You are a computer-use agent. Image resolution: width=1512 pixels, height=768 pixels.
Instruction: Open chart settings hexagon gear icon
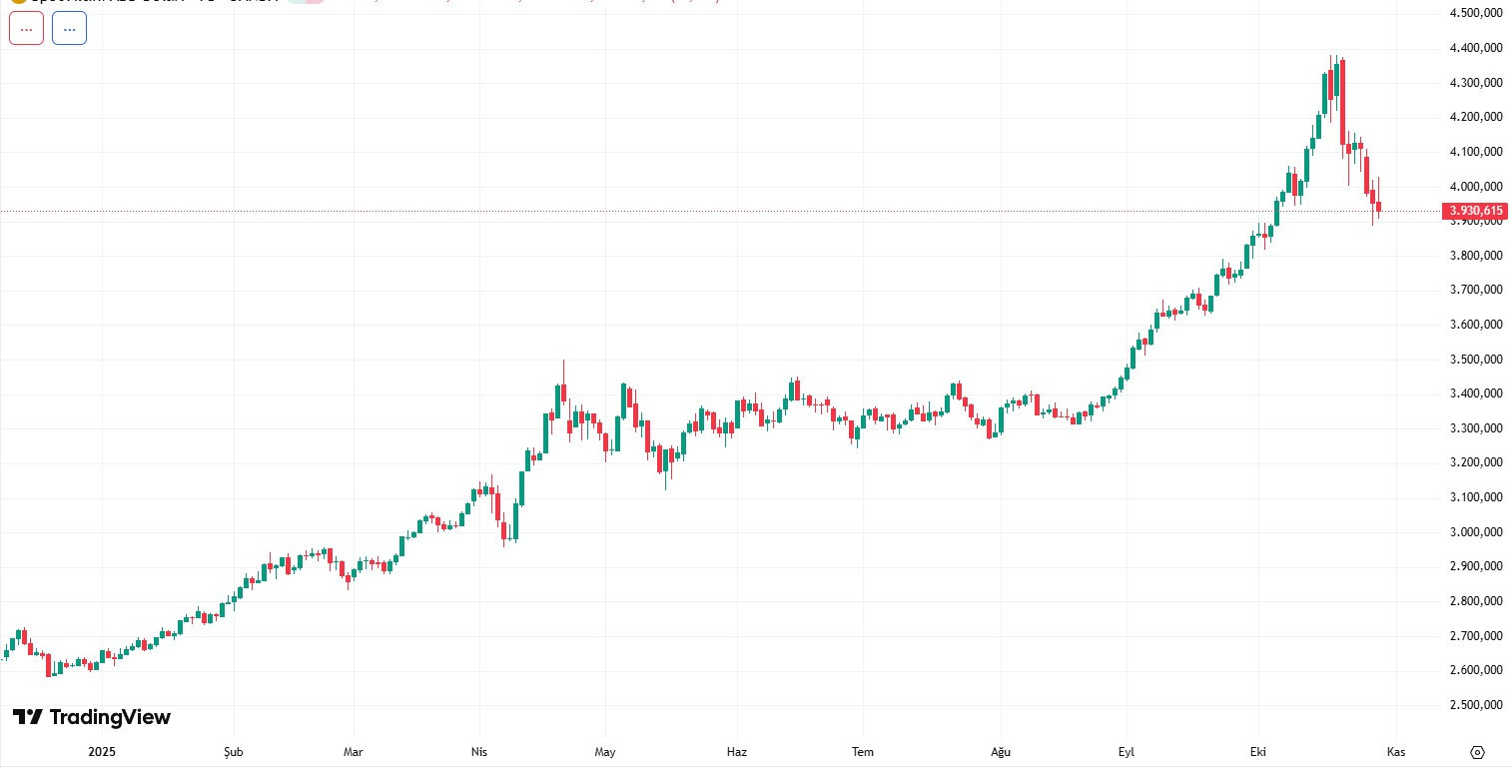point(1478,752)
